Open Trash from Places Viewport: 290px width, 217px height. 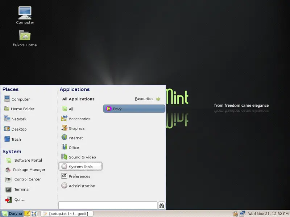[13, 139]
